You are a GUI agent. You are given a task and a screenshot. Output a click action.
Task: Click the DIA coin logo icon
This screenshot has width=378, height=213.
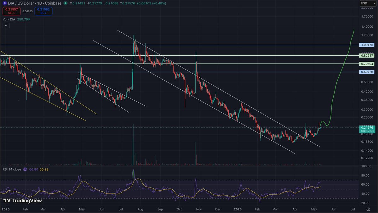4,3
